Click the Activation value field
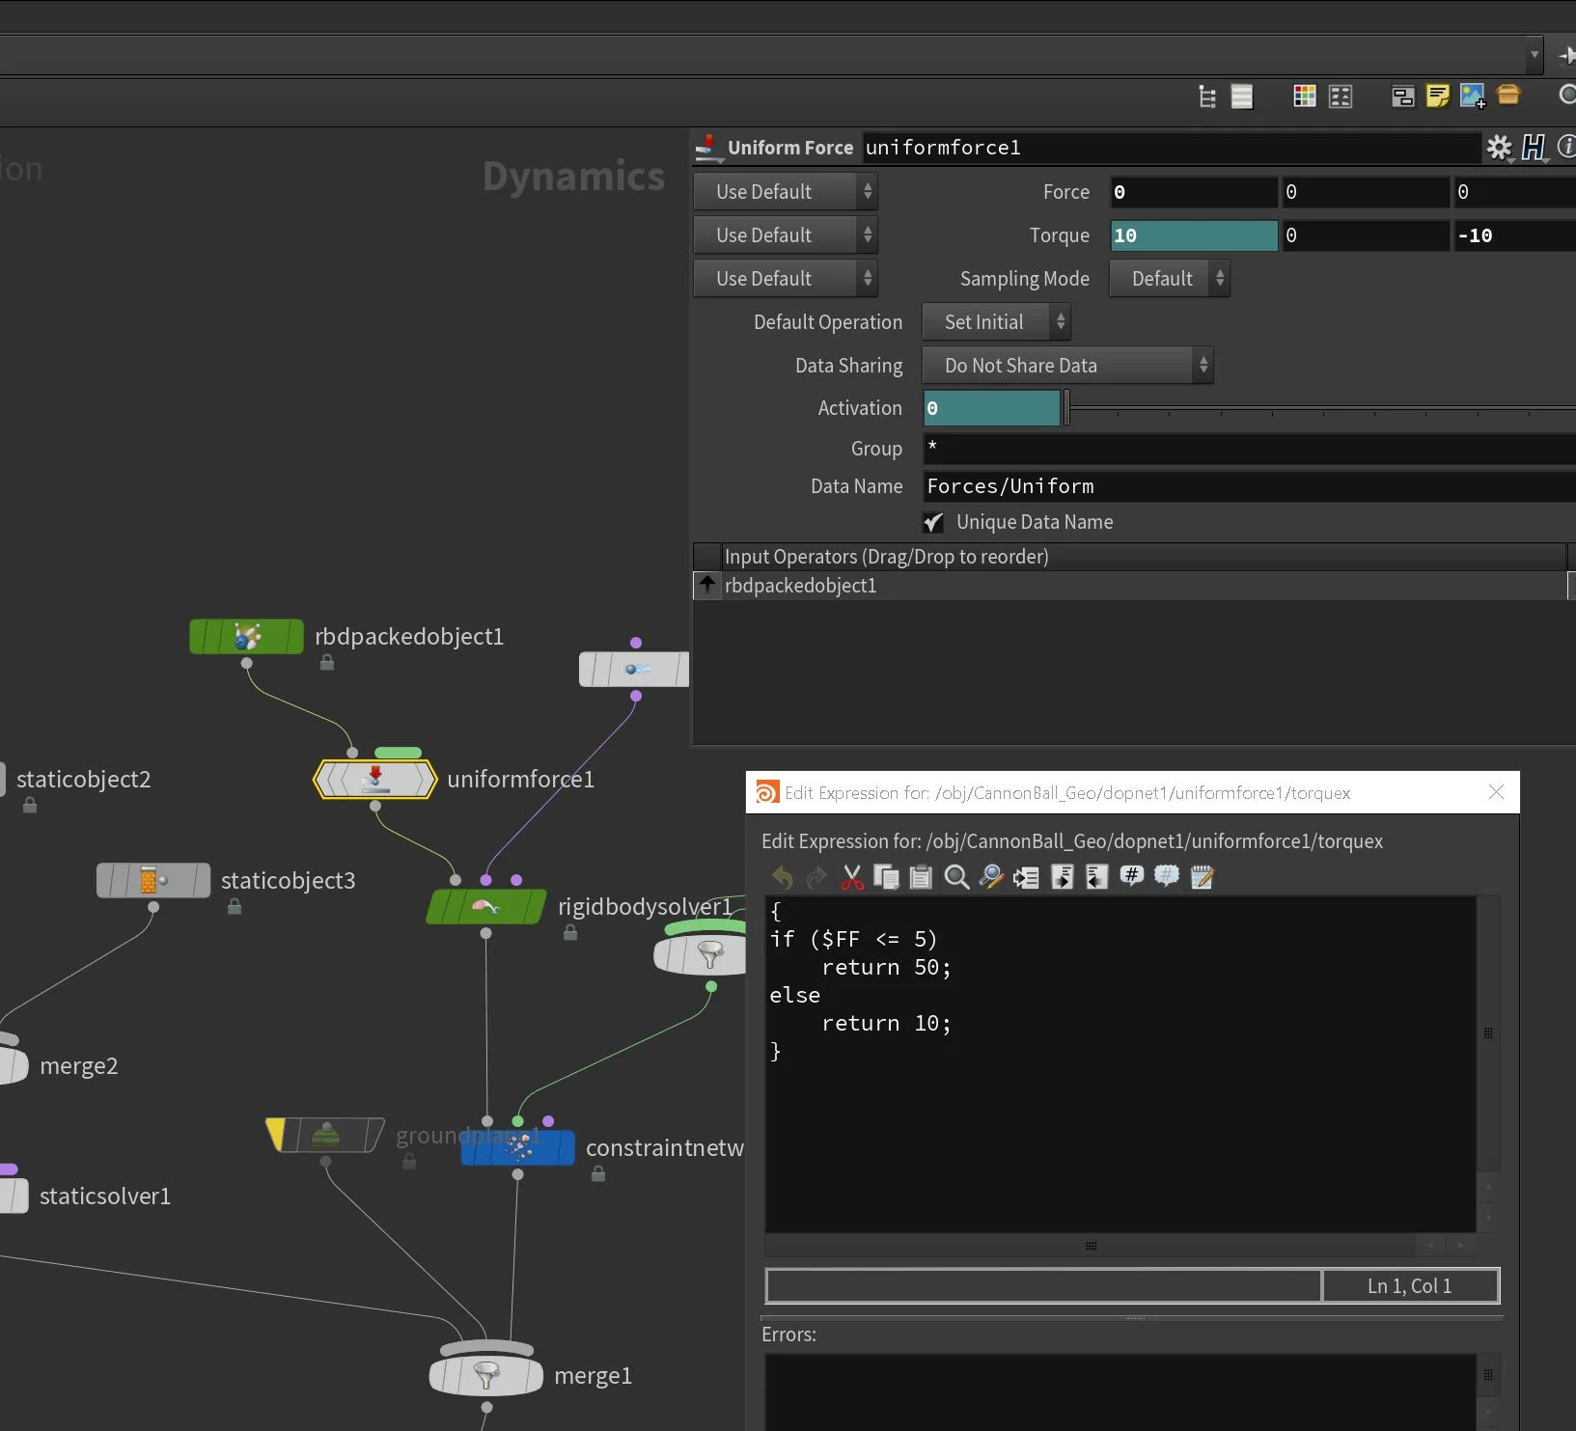 click(x=992, y=408)
